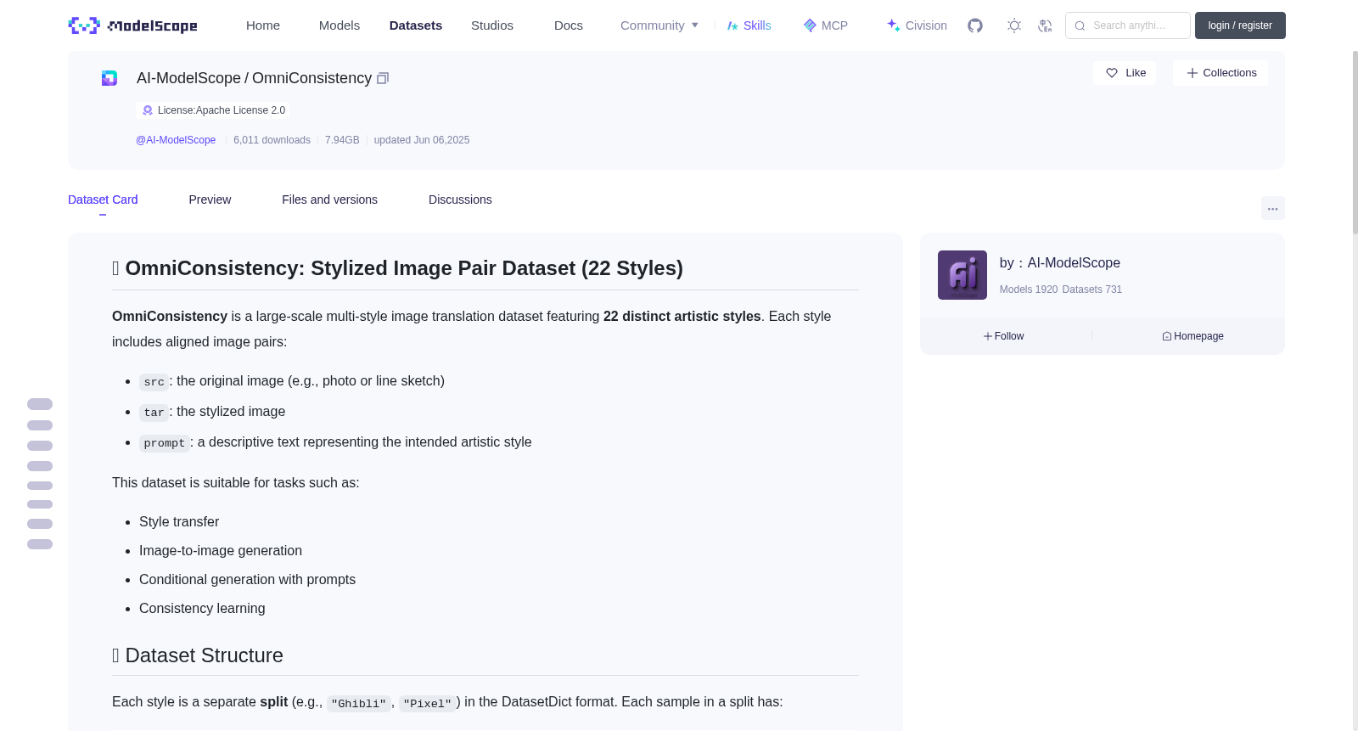
Task: Click the tar code label
Action: 154,413
